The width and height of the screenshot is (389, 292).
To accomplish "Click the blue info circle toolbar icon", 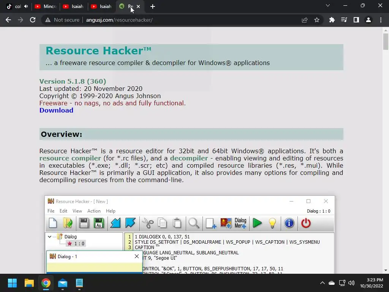I will [x=289, y=223].
